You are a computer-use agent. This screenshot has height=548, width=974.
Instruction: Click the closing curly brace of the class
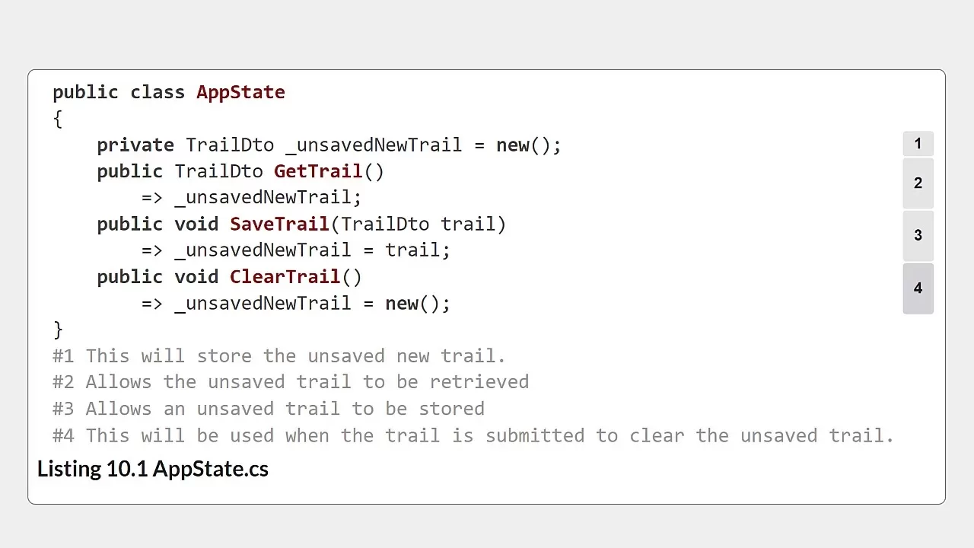pos(58,329)
